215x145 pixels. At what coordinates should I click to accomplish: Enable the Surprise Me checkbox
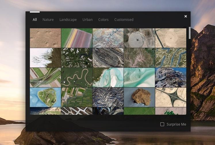pyautogui.click(x=162, y=124)
